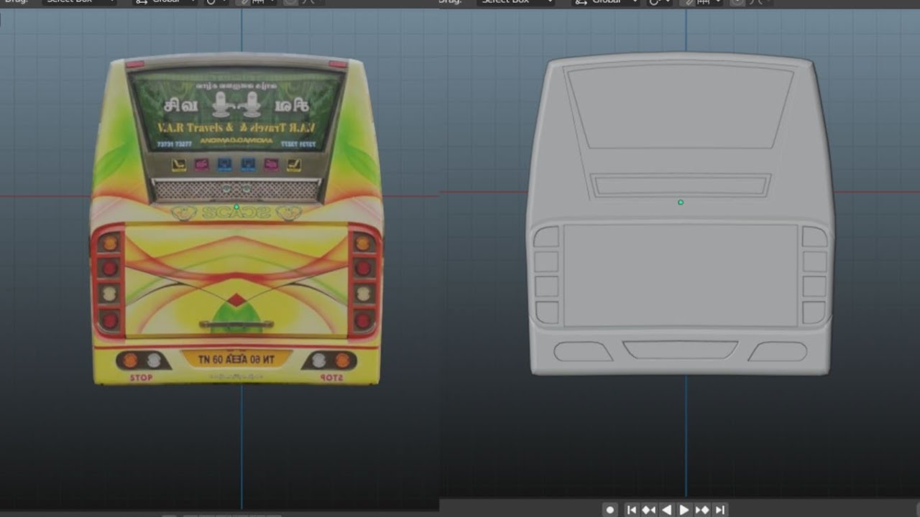This screenshot has width=920, height=517.
Task: Toggle proportional editing in right viewport header
Action: click(737, 2)
